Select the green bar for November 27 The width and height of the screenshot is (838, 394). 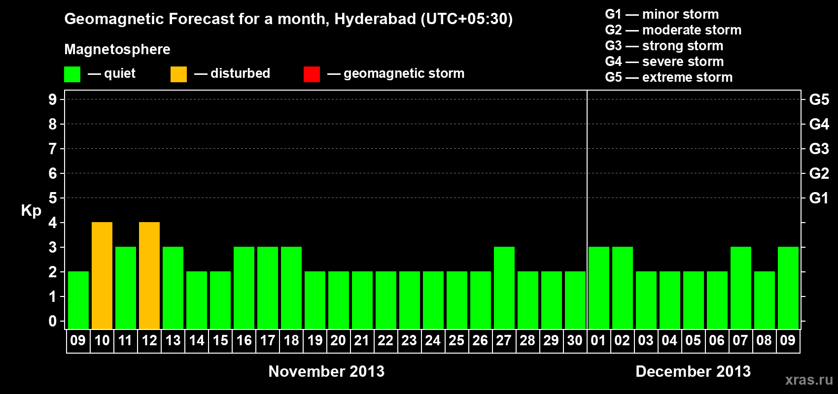504,288
